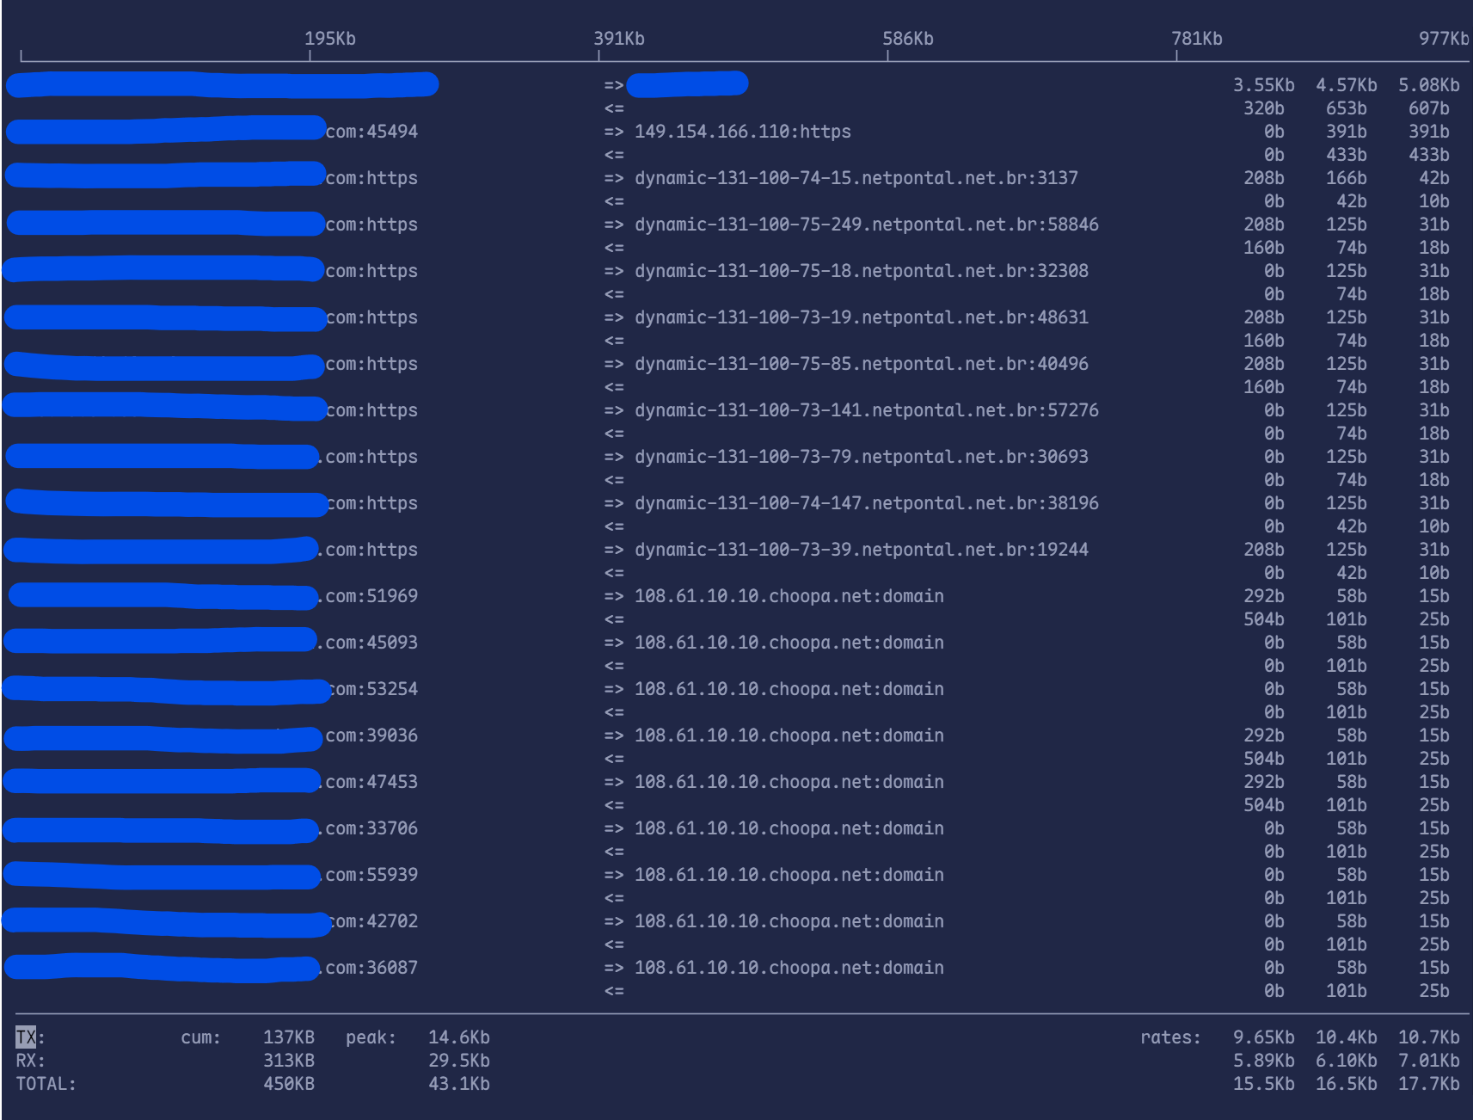Click the 391Kb scale marker
This screenshot has height=1120, width=1473.
click(618, 39)
